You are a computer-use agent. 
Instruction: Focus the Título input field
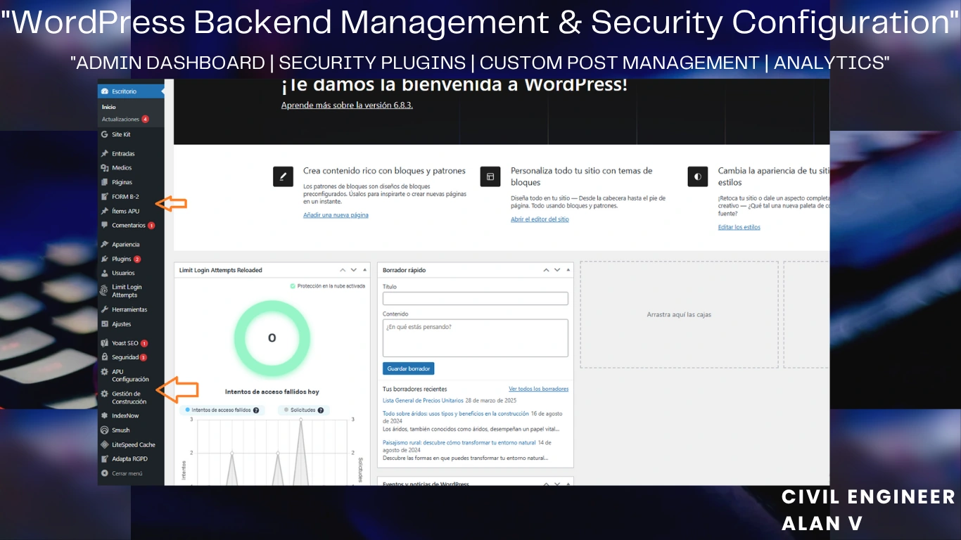476,299
